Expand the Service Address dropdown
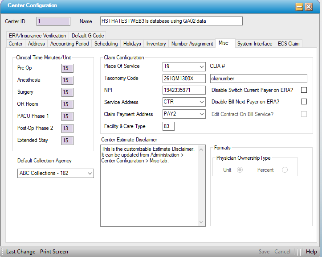 [x=201, y=102]
